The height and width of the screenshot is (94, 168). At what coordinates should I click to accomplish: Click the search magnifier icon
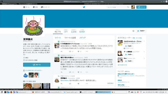click(x=128, y=7)
